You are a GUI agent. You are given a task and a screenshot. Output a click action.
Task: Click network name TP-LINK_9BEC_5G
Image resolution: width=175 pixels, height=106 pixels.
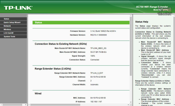pyautogui.click(x=98, y=48)
